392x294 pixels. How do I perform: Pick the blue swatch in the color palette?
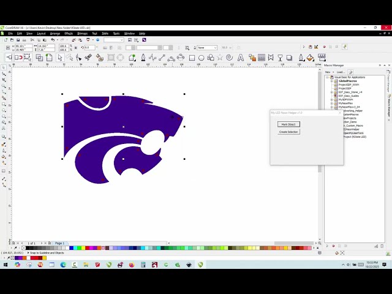click(x=71, y=248)
